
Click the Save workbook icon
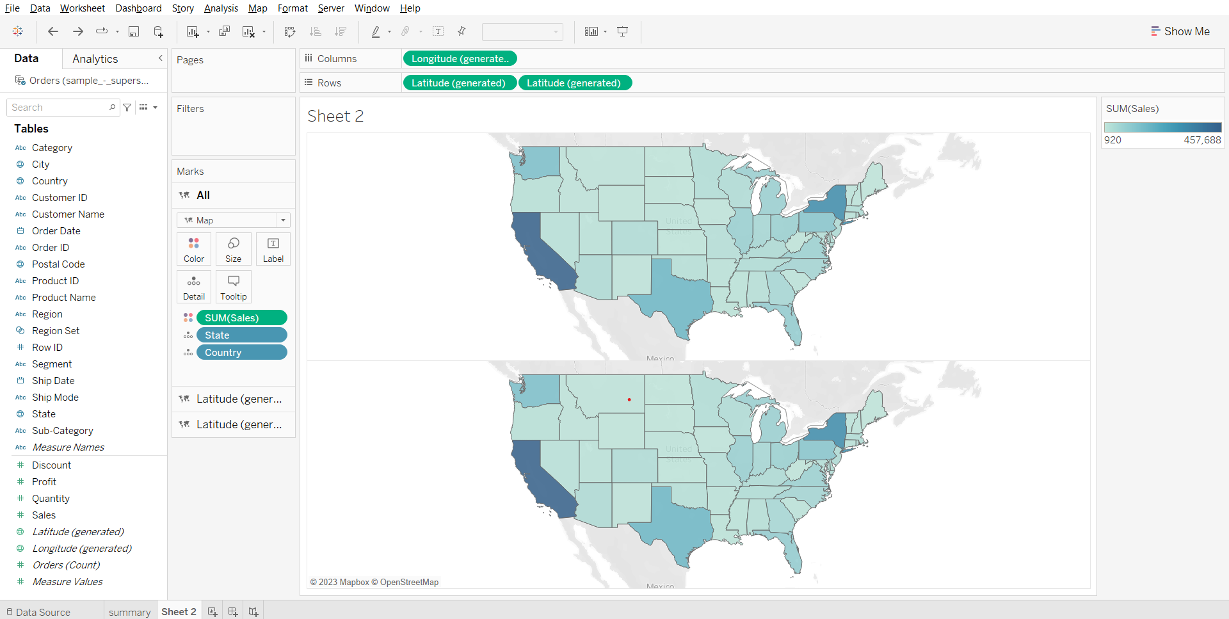click(x=134, y=31)
